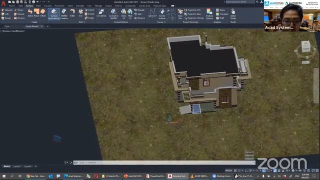320x180 pixels.
Task: Open the Mesh ribbon tab
Action: click(x=38, y=6)
